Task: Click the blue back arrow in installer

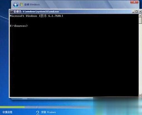Action: 16,5
